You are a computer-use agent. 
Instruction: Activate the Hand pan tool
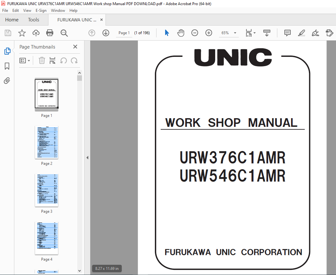tap(181, 33)
